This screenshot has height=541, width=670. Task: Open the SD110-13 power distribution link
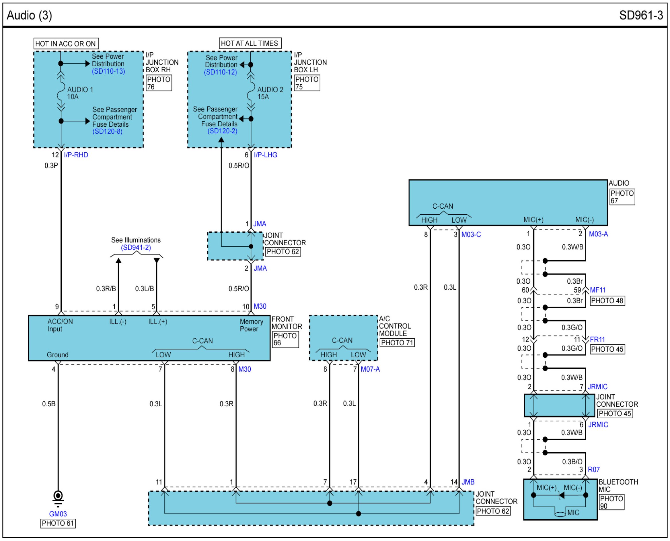click(x=108, y=71)
